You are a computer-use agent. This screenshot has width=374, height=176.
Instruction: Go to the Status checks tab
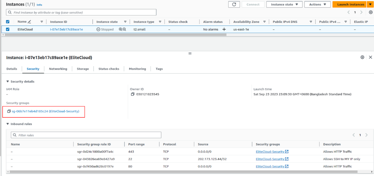click(x=109, y=69)
